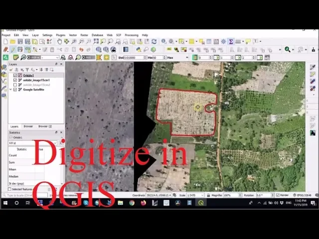
Task: Click the filter legend funnel icon
Action: [x=27, y=70]
